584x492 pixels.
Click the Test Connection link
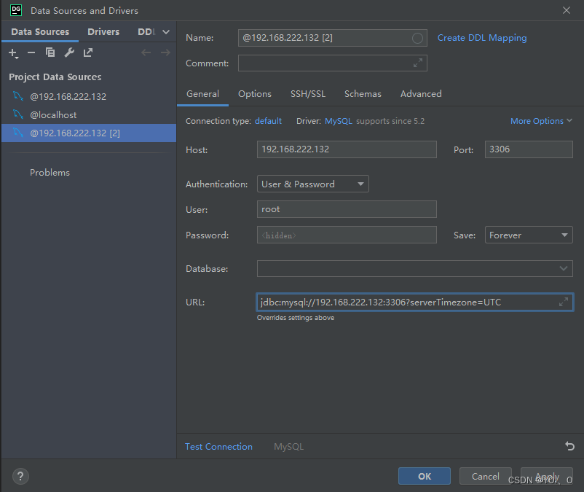(x=218, y=446)
